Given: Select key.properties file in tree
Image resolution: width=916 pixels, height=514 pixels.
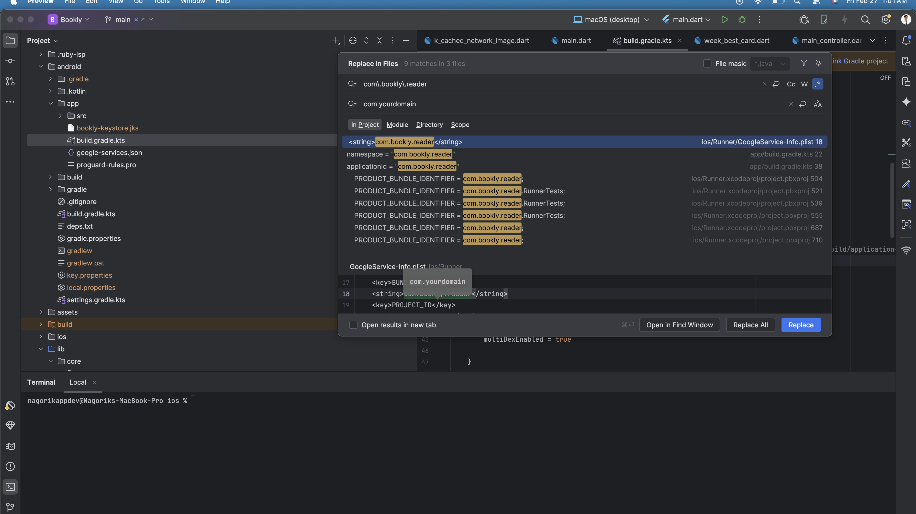Looking at the screenshot, I should pos(89,275).
